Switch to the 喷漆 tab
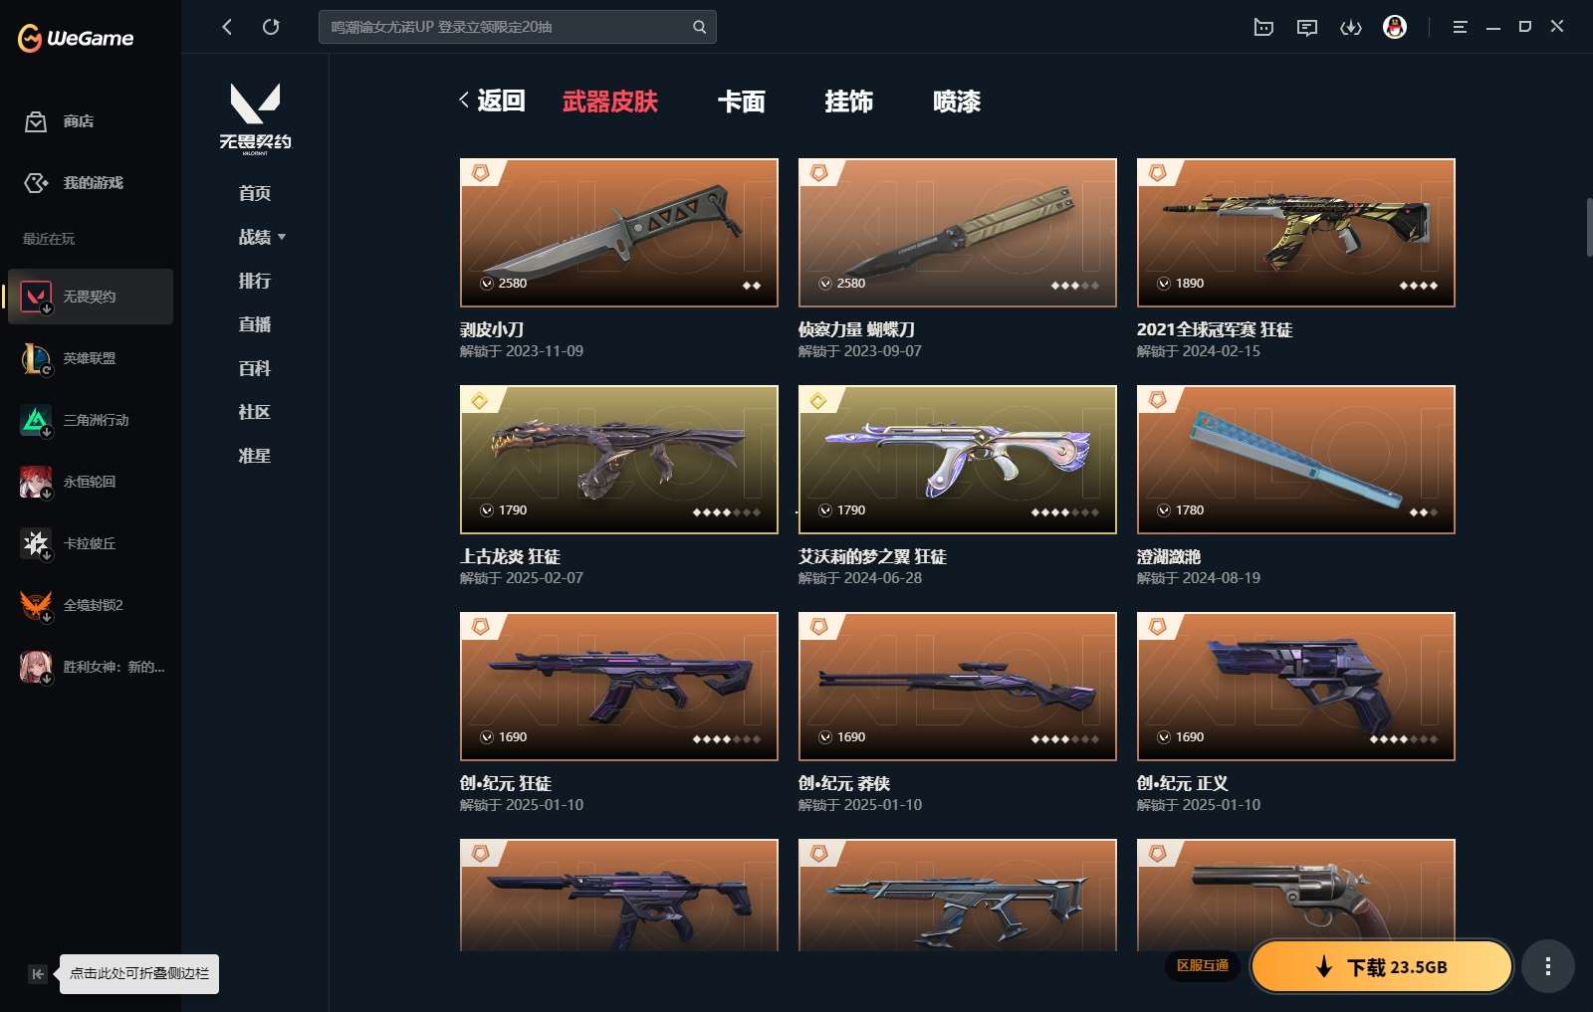Viewport: 1593px width, 1012px height. tap(957, 101)
